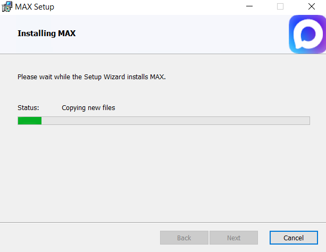Click the "Installing MAX" heading
The width and height of the screenshot is (326, 252).
pyautogui.click(x=47, y=33)
